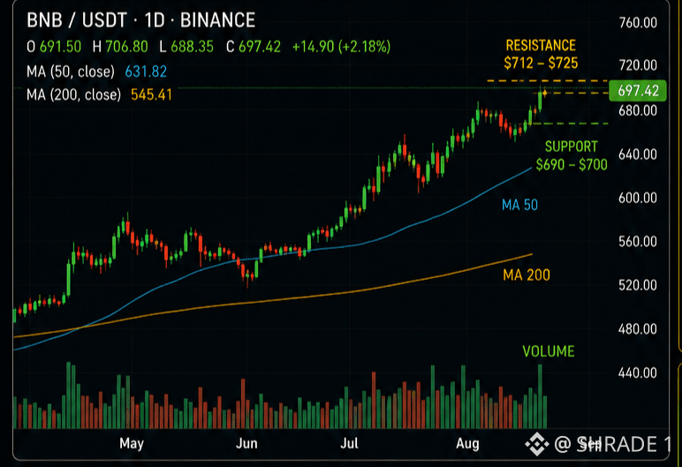Select the open value 691.50
This screenshot has width=682, height=467.
click(x=60, y=47)
